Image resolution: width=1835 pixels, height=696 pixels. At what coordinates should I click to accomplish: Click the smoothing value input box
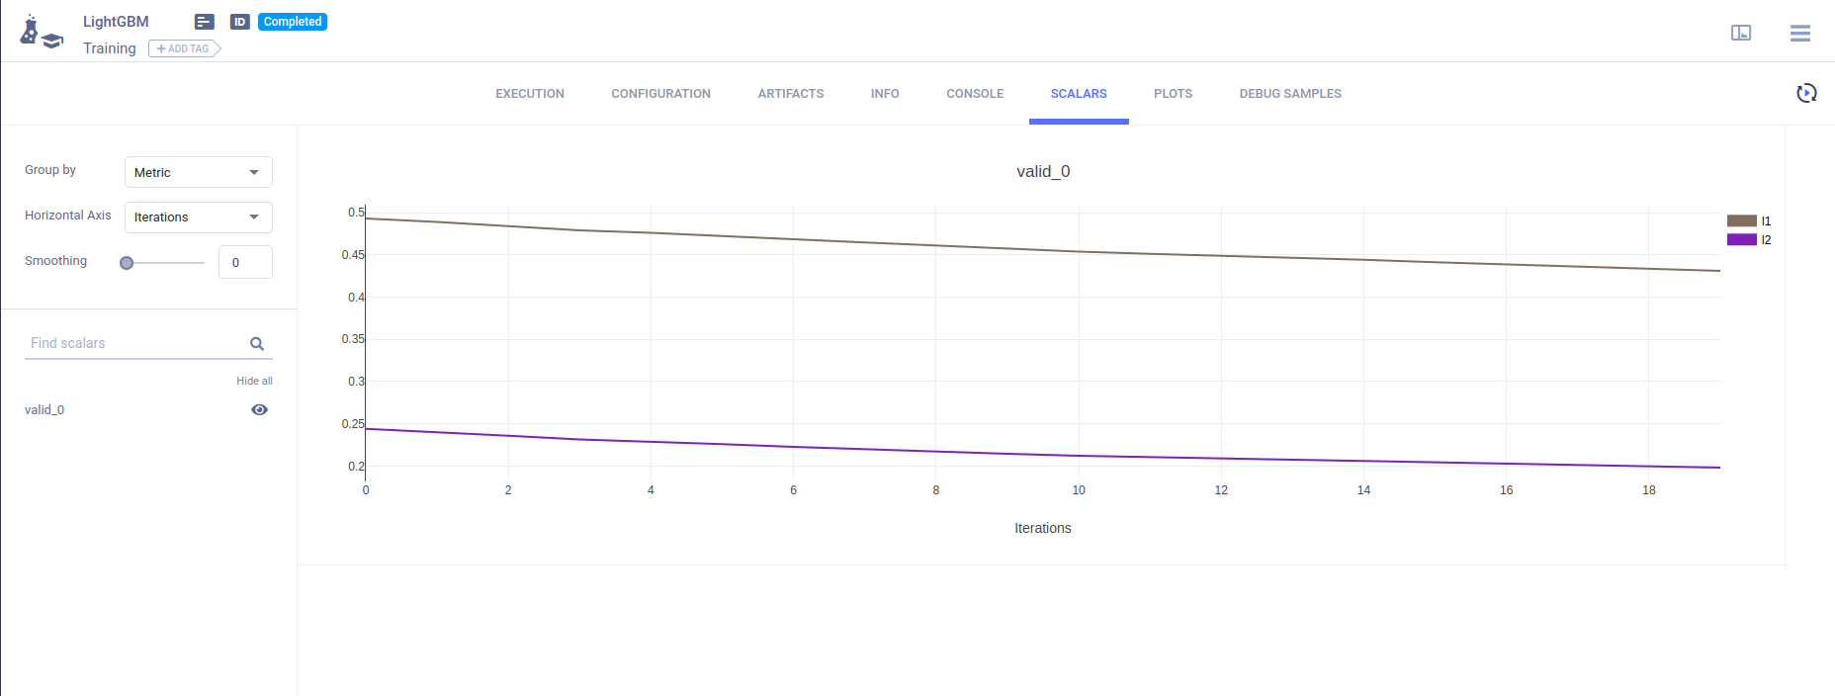click(245, 263)
